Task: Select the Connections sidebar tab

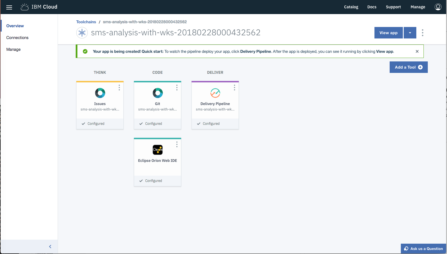Action: pos(17,38)
